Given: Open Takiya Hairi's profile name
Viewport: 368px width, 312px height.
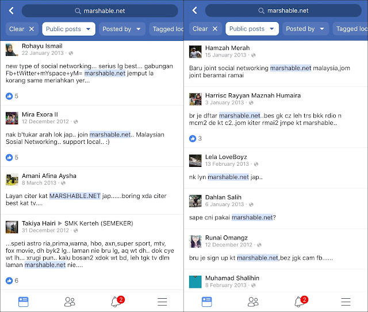Looking at the screenshot, I should click(x=39, y=223).
